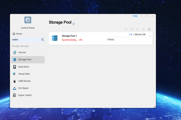Open the USB Device section
The image size is (181, 120).
[28, 81]
